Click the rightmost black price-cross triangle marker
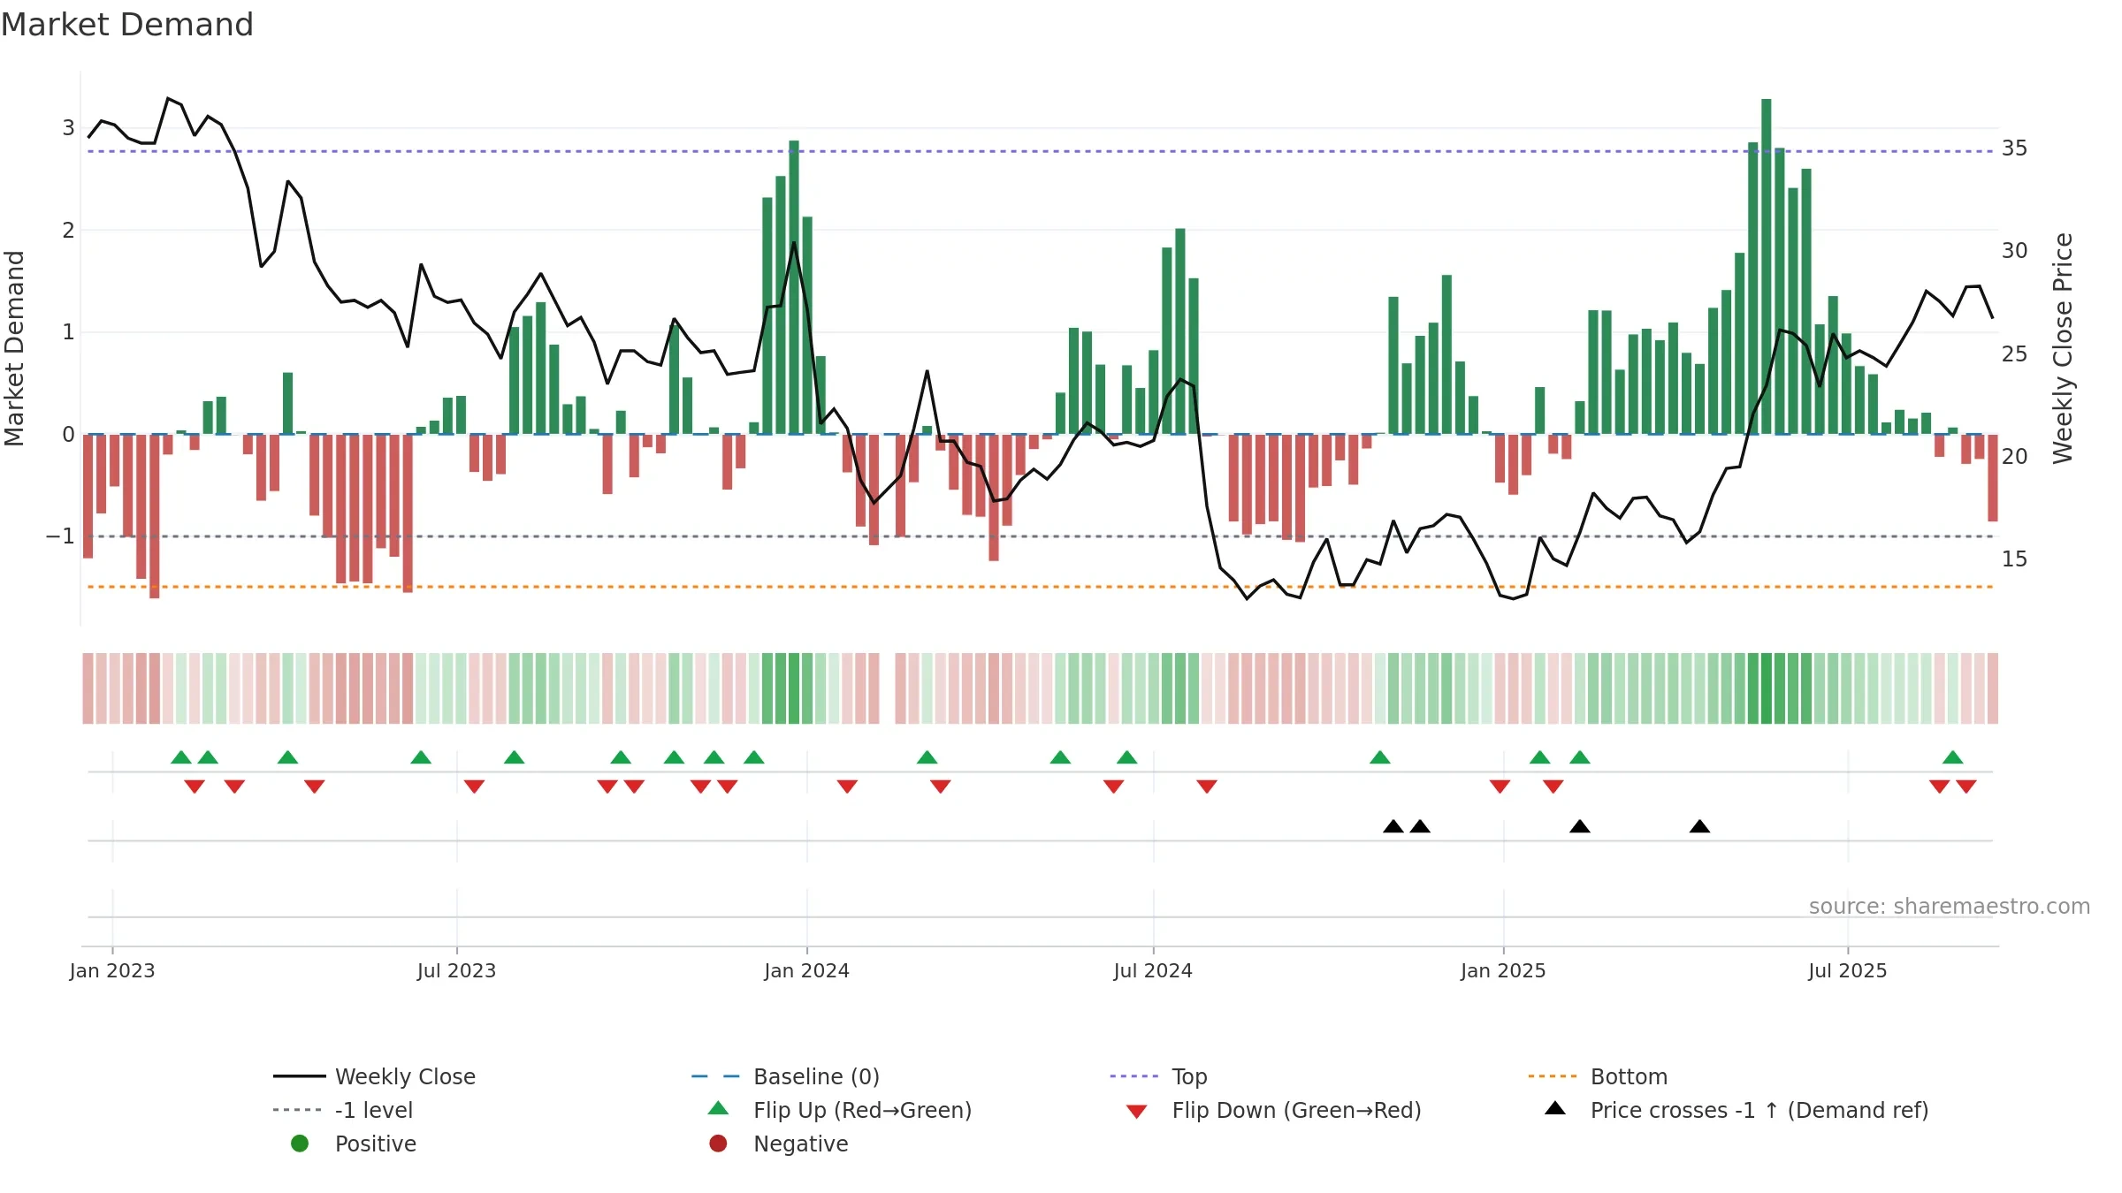Viewport: 2122px width, 1193px height. [x=1699, y=826]
